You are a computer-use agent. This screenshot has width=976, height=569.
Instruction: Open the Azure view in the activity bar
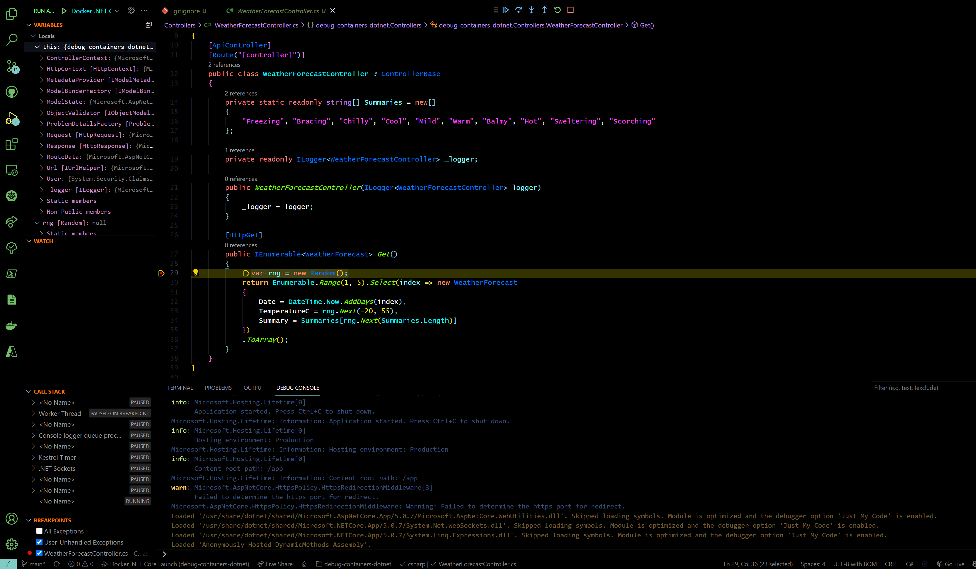tap(12, 352)
